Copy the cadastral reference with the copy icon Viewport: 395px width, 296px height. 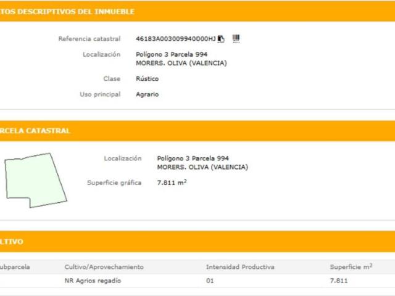coord(221,39)
